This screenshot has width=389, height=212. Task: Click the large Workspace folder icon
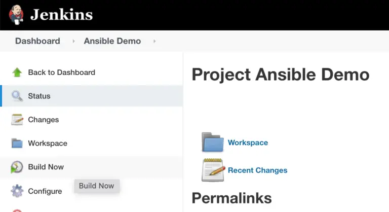pos(213,142)
